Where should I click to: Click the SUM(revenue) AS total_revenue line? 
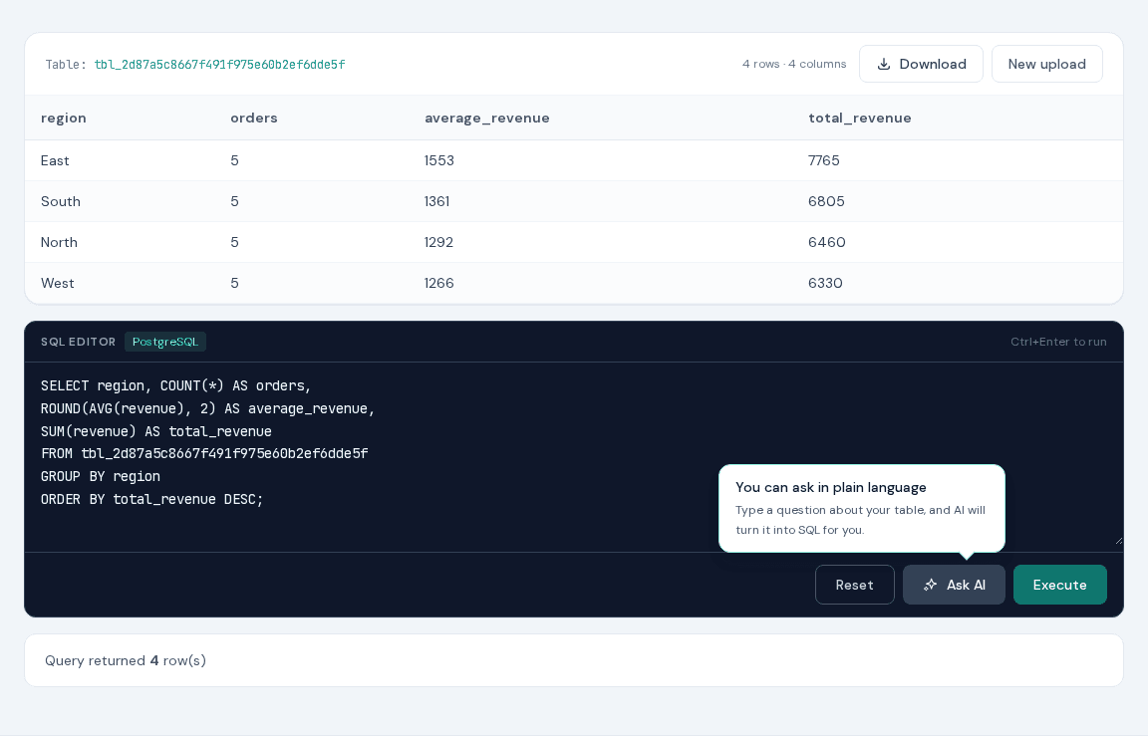coord(155,431)
